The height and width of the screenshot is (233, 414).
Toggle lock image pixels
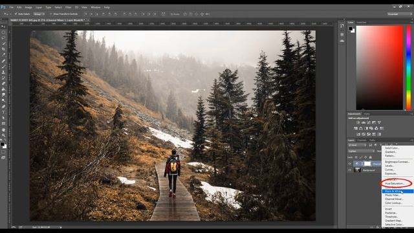[361, 157]
